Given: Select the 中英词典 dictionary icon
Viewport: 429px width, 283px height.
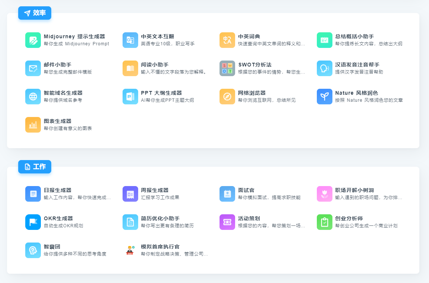Looking at the screenshot, I should (x=227, y=40).
